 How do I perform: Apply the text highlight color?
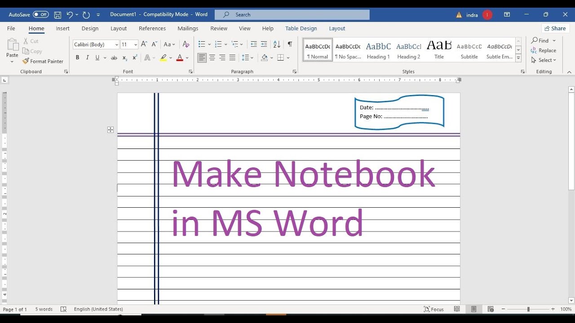click(163, 58)
